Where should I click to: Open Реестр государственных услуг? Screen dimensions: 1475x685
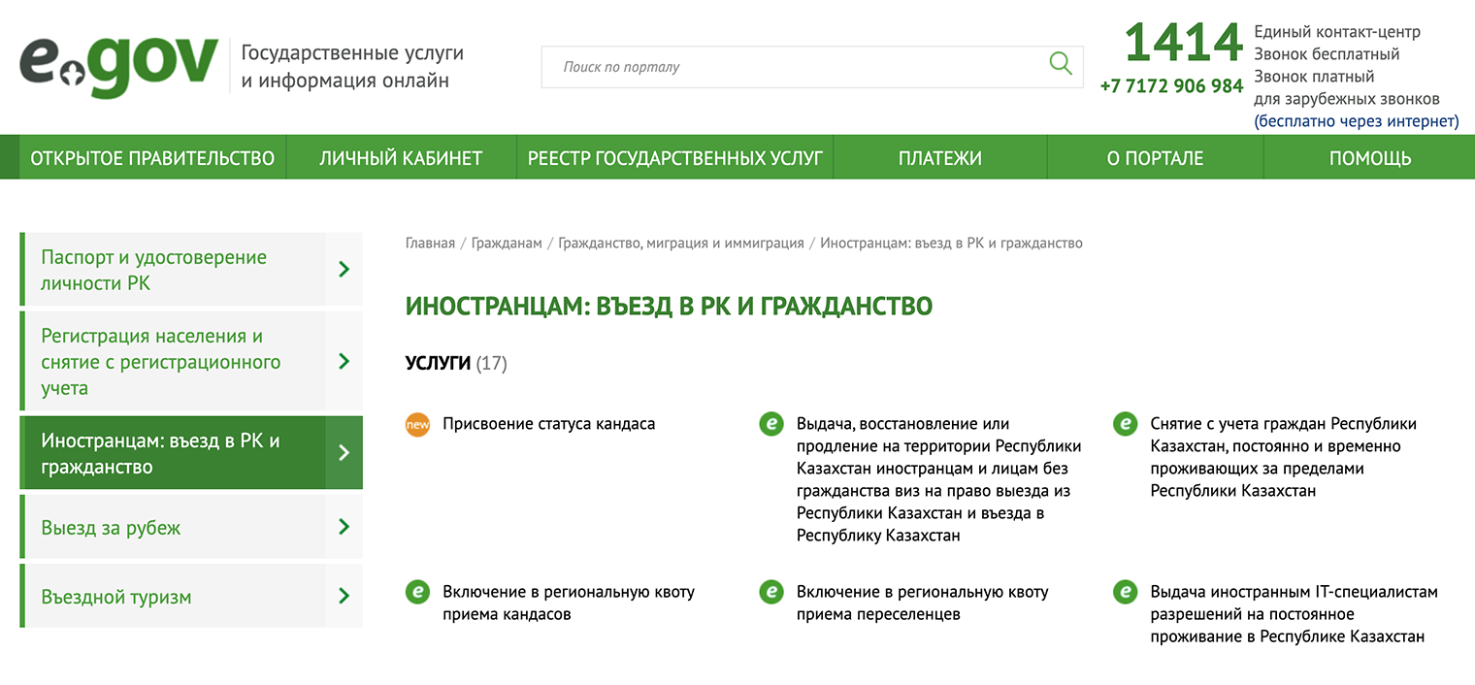tap(674, 158)
